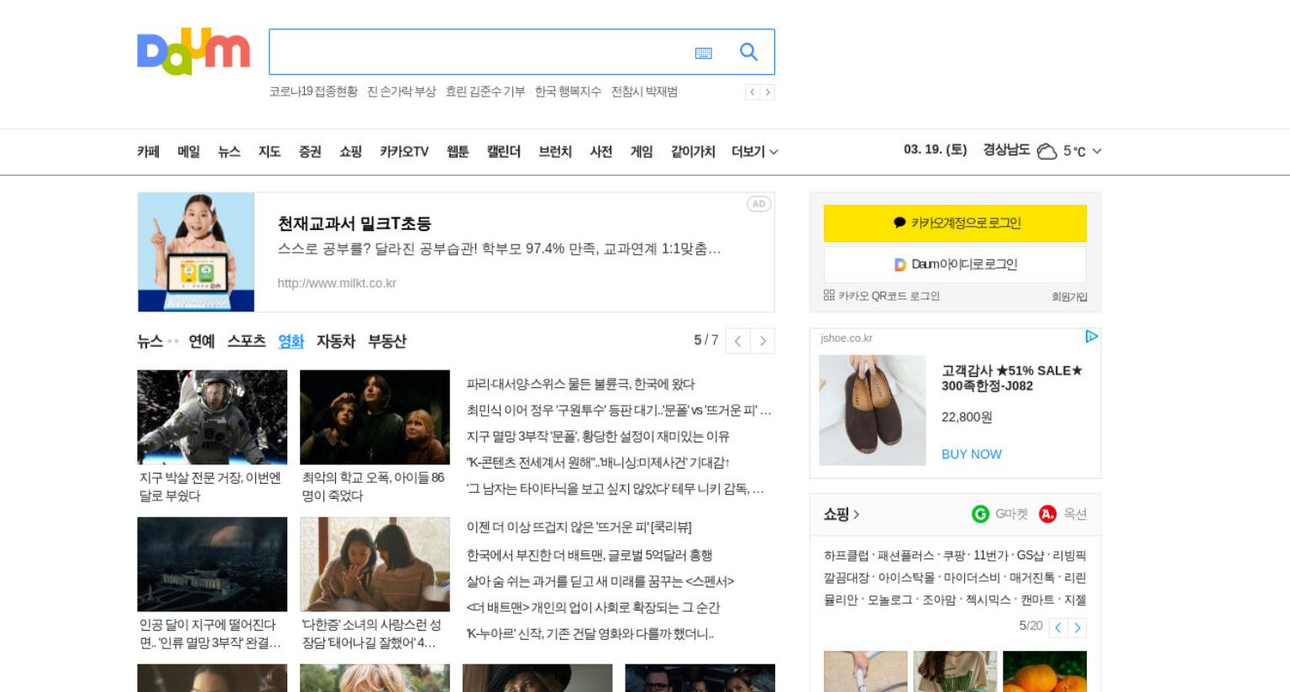Viewport: 1290px width, 692px height.
Task: Click the Daum logo
Action: pyautogui.click(x=193, y=51)
